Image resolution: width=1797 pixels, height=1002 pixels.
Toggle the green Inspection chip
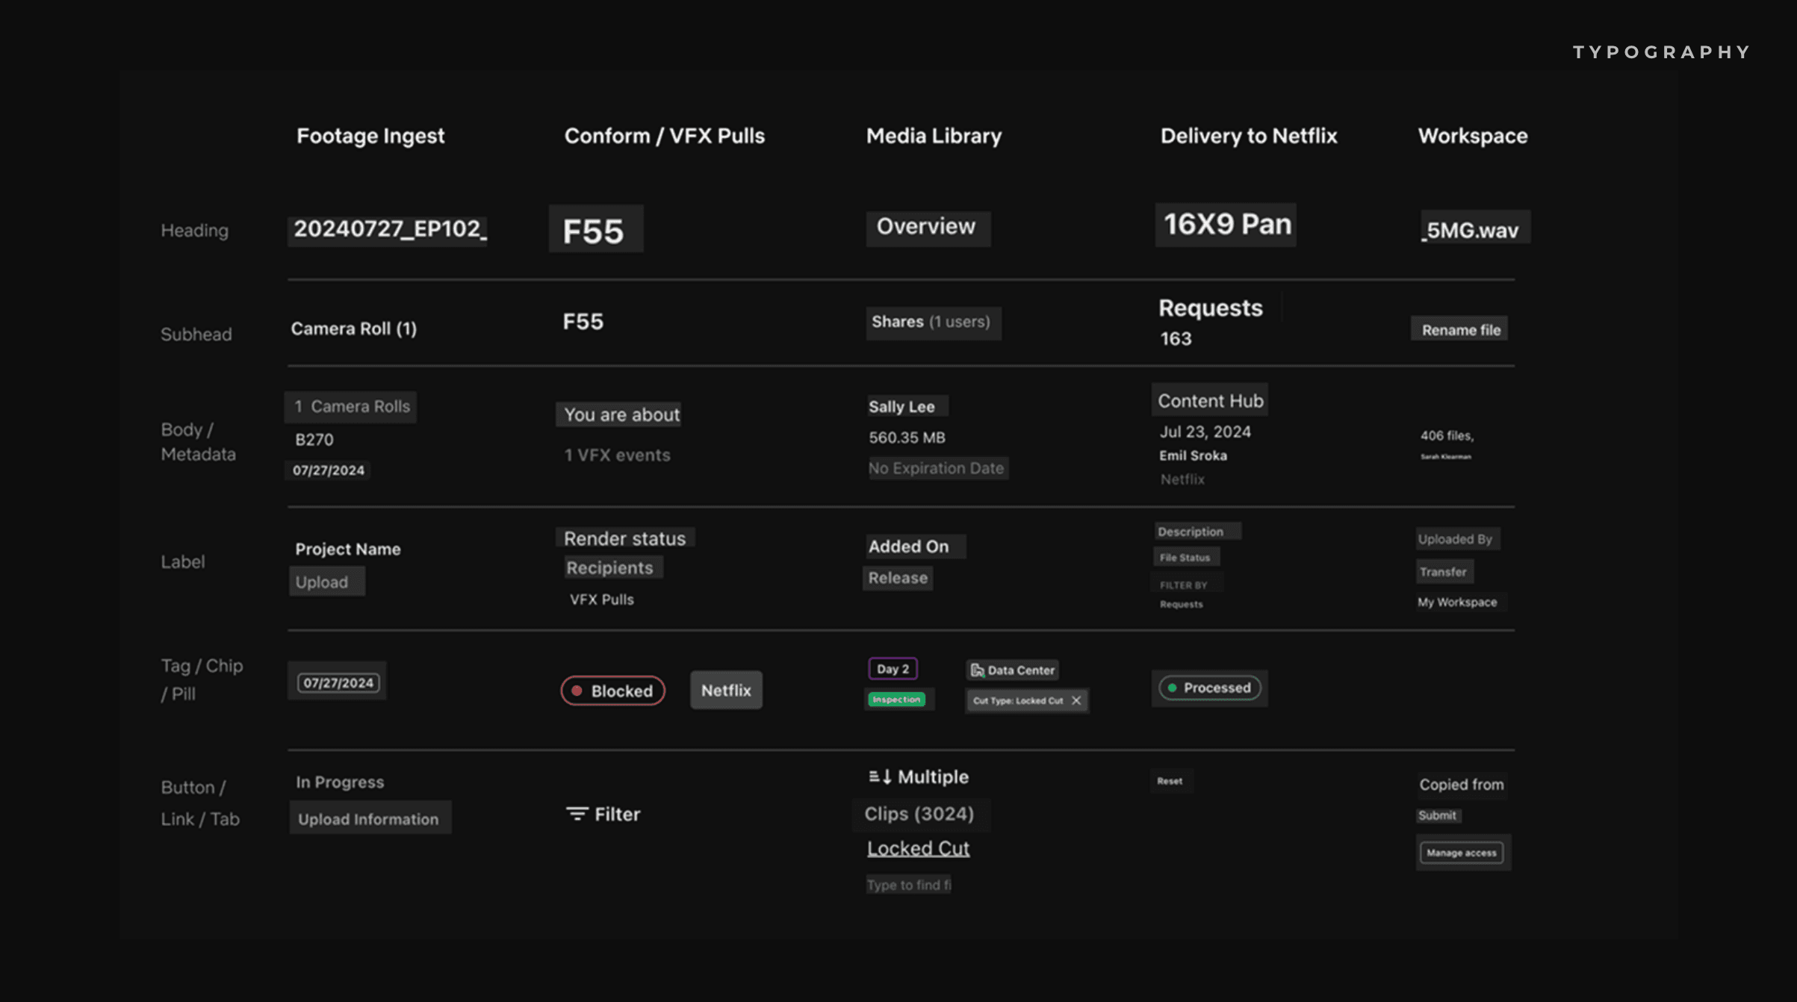point(898,699)
